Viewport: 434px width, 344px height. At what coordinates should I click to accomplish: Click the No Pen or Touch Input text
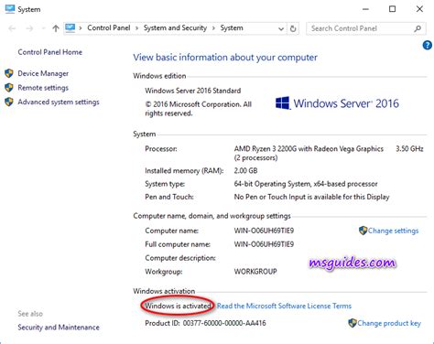click(x=311, y=197)
